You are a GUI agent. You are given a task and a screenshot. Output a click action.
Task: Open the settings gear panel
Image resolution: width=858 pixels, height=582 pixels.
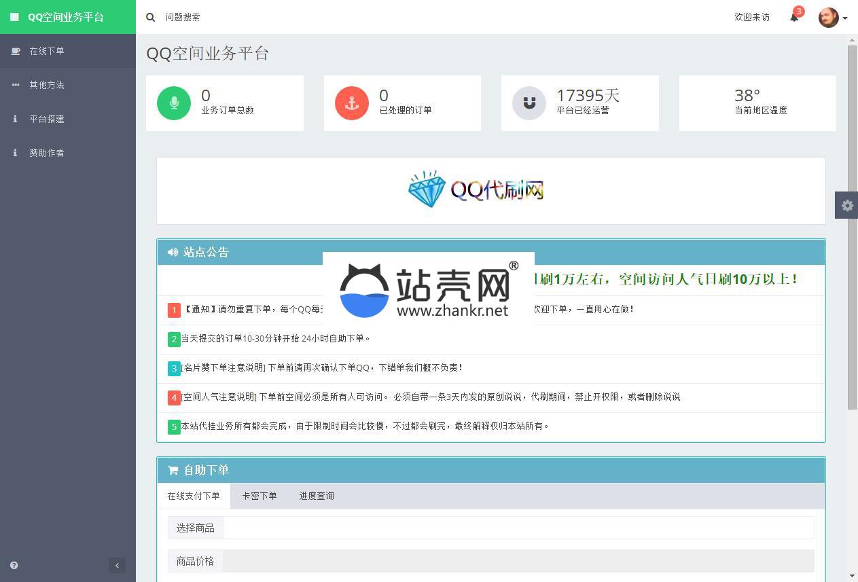[846, 205]
